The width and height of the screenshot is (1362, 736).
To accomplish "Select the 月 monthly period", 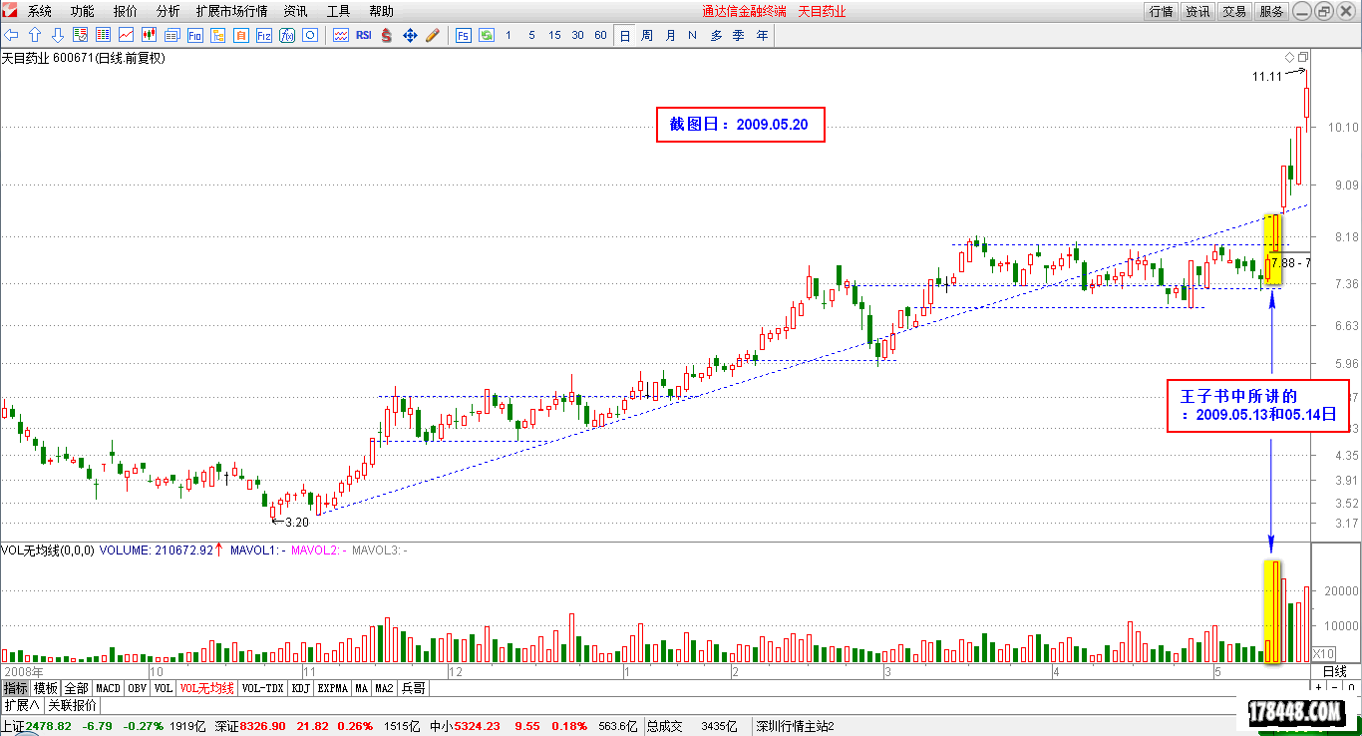I will coord(670,35).
